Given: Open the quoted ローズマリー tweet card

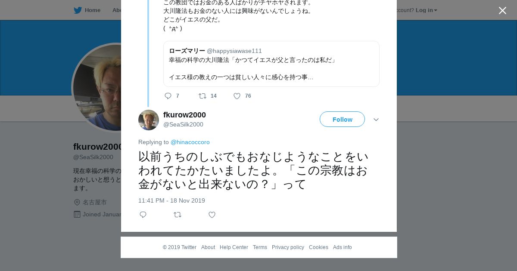Looking at the screenshot, I should point(271,64).
